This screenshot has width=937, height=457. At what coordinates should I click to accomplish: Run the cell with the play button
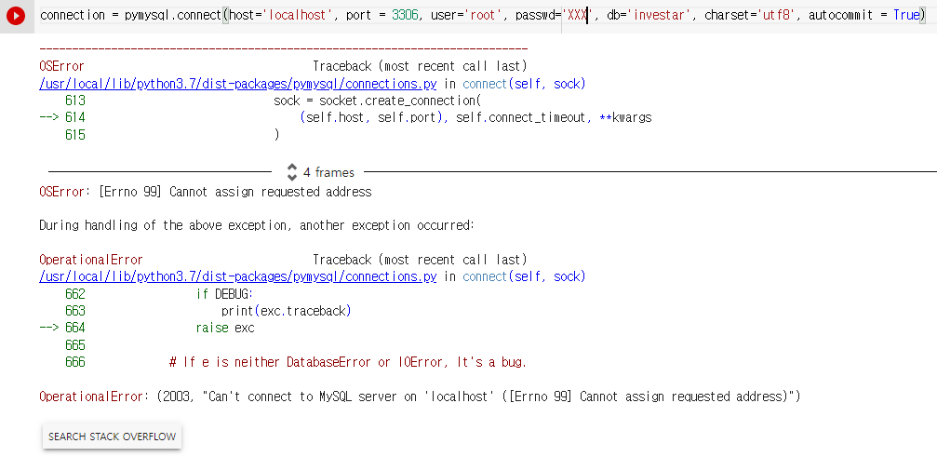pos(16,16)
